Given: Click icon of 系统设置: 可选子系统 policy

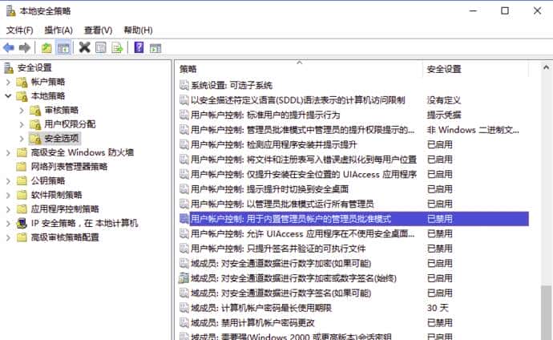Looking at the screenshot, I should (184, 85).
